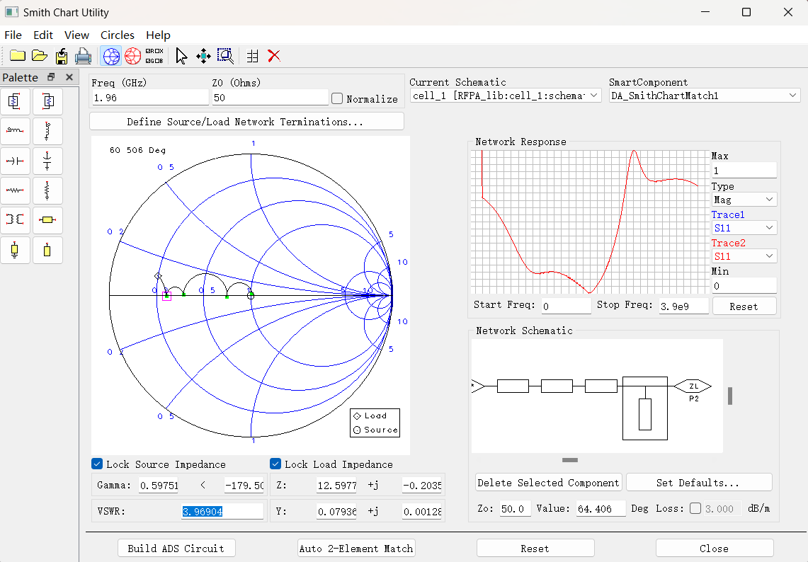Click the Freq (GHz) input field
808x562 pixels.
(x=149, y=98)
